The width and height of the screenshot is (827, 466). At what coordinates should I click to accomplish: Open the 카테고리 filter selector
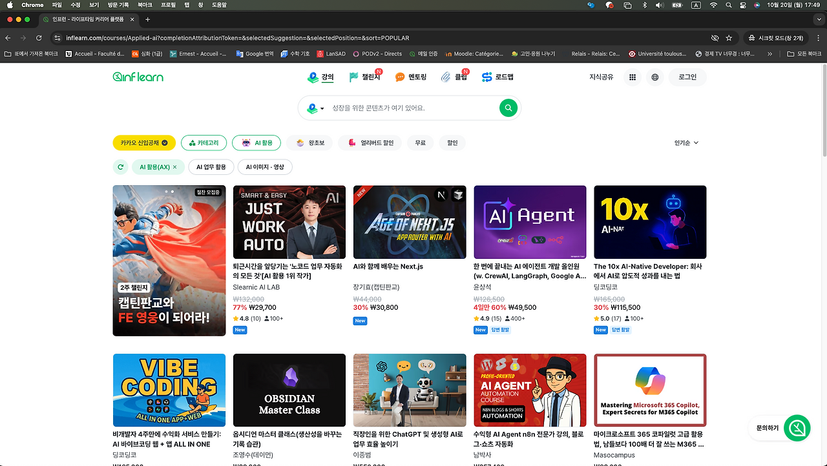click(204, 143)
